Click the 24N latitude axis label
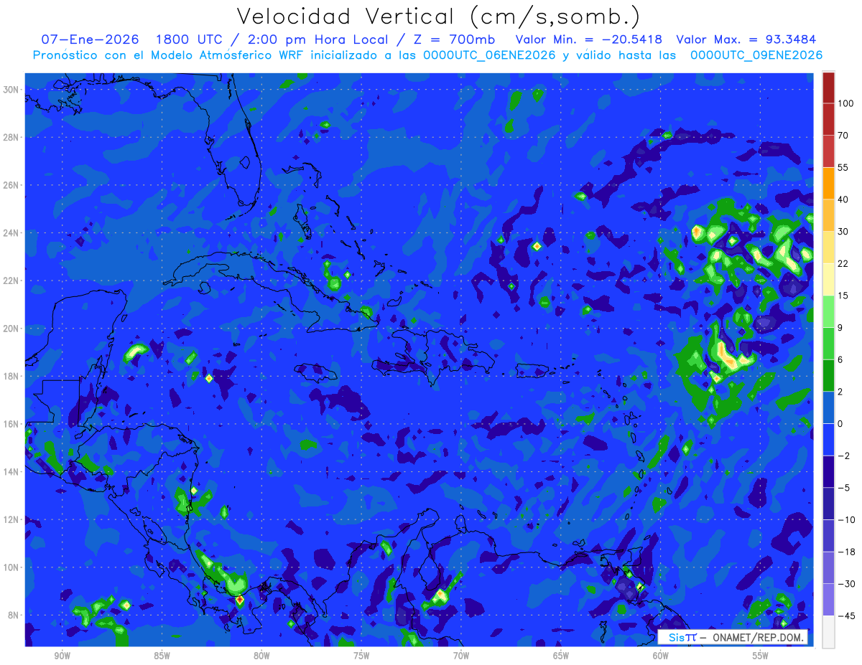Screen dimensions: 862x665 [x=11, y=232]
